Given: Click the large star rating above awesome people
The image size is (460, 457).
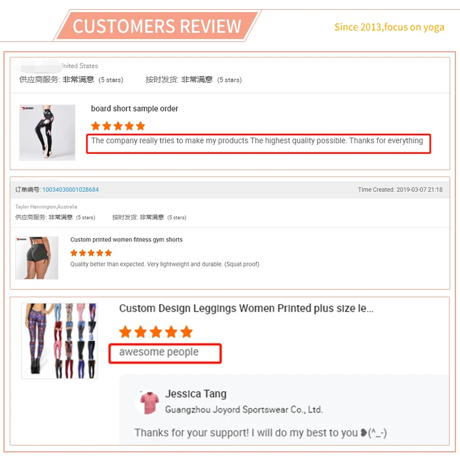Looking at the screenshot, I should (156, 332).
